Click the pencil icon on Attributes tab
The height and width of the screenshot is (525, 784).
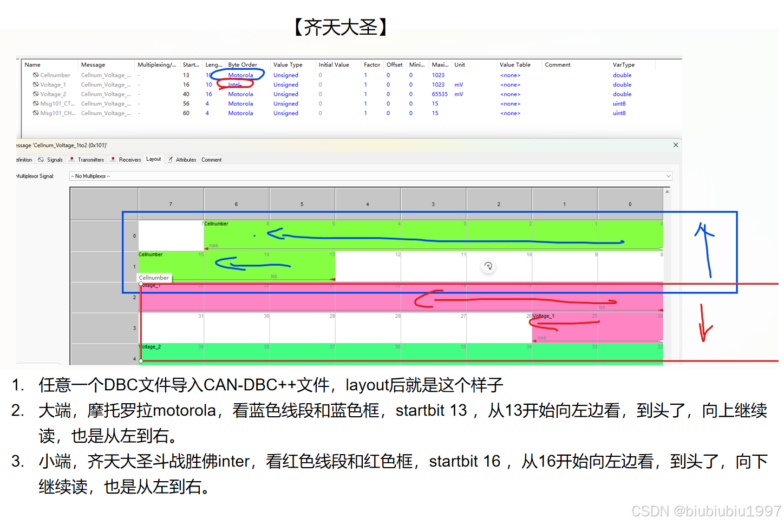pyautogui.click(x=169, y=159)
